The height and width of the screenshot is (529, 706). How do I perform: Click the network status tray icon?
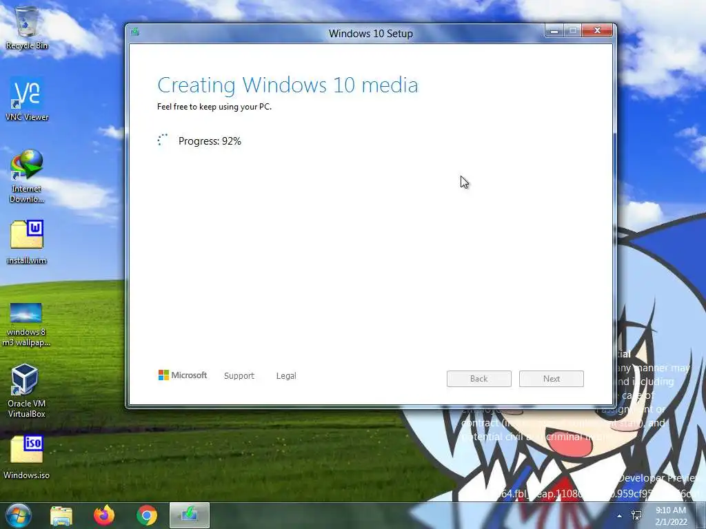click(x=636, y=515)
